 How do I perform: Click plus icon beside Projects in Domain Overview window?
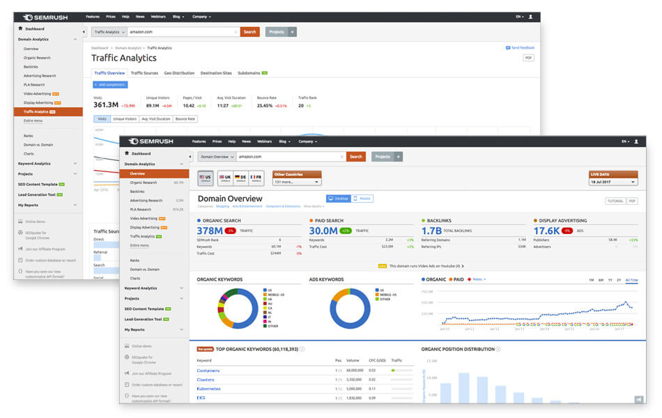pos(398,157)
